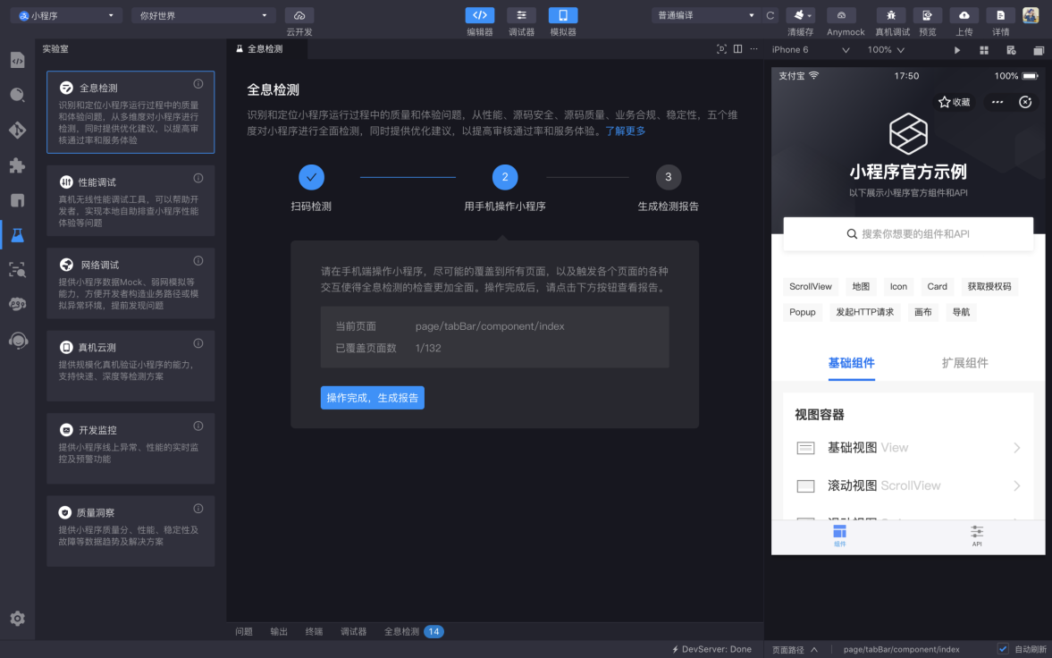1052x658 pixels.
Task: Select the 质量洞察 card
Action: pos(130,531)
